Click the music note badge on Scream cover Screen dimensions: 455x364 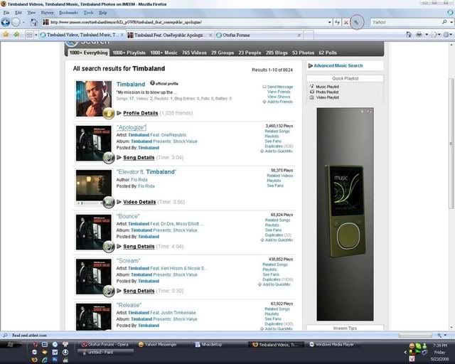109,291
